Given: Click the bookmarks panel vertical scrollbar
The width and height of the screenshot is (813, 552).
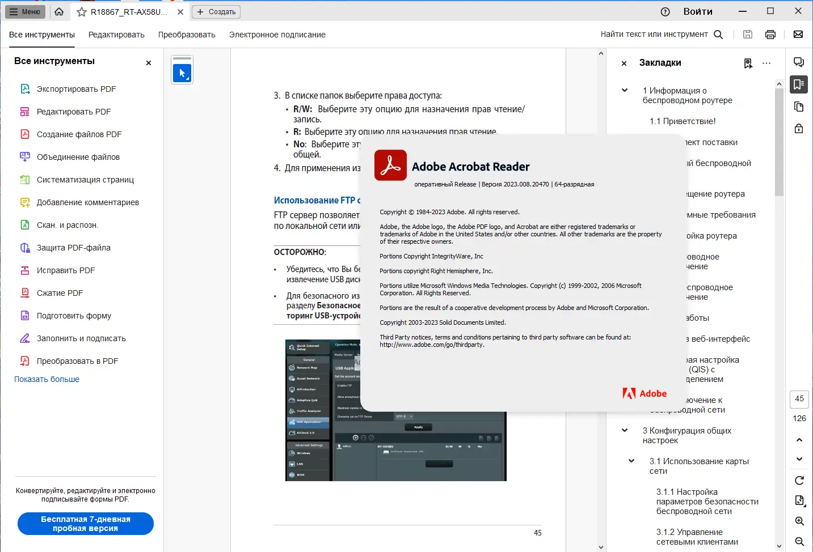Looking at the screenshot, I should pyautogui.click(x=779, y=142).
